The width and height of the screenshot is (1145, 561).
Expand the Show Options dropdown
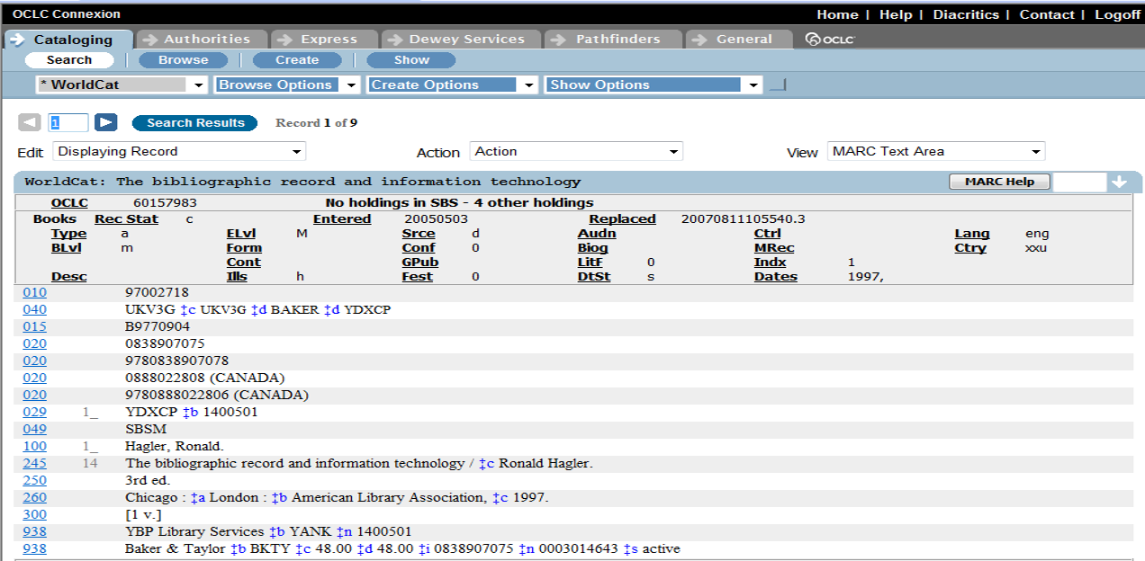(654, 85)
